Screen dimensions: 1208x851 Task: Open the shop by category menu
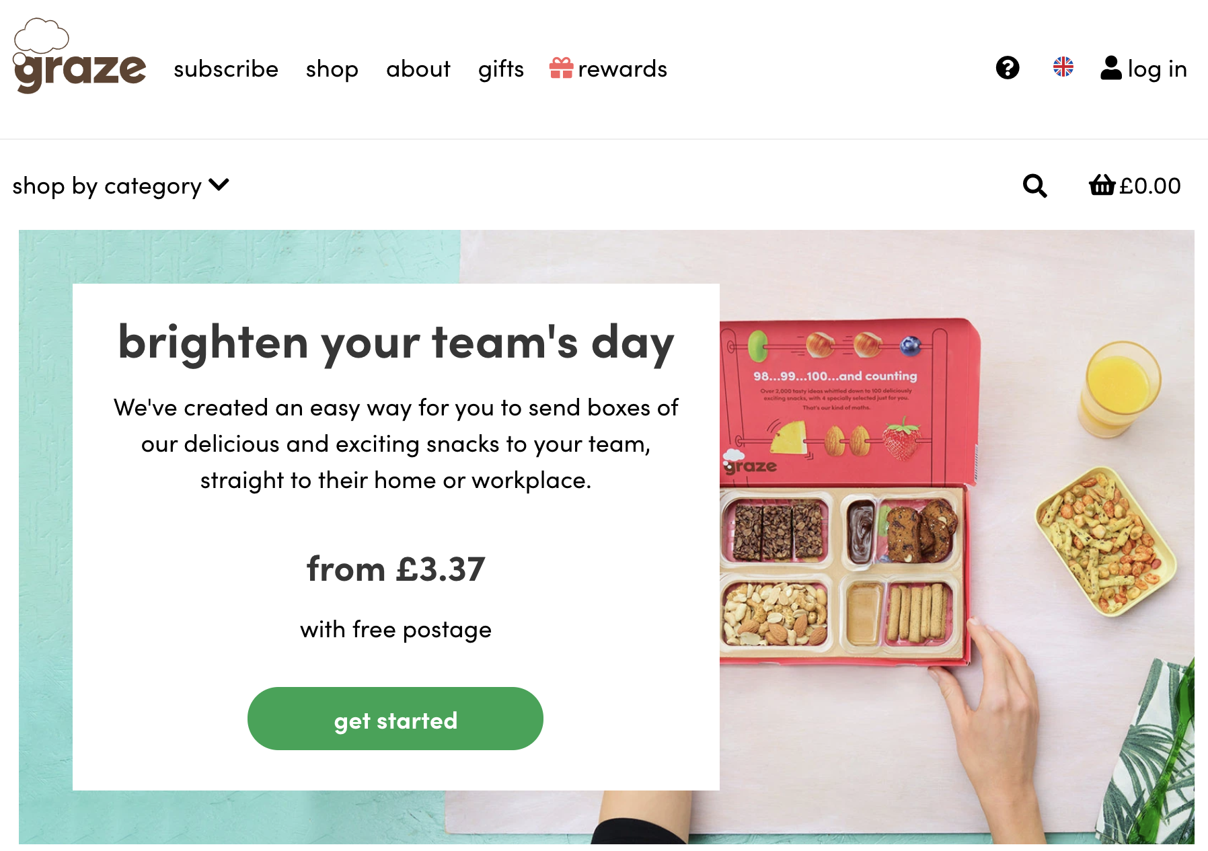[x=121, y=186]
